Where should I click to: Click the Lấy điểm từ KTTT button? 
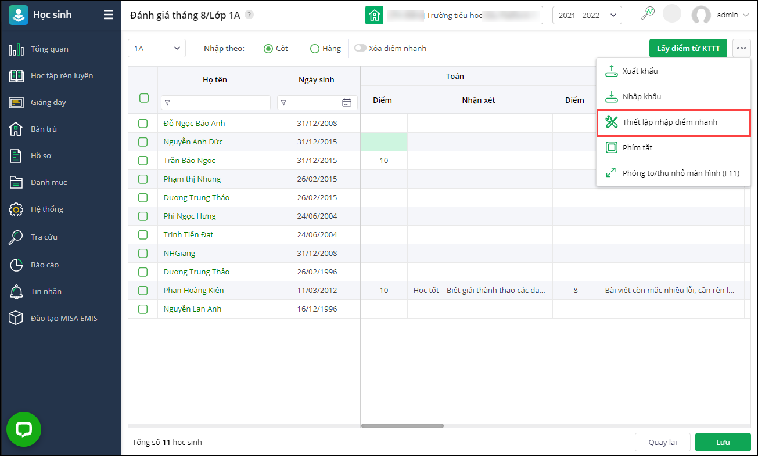tap(688, 48)
